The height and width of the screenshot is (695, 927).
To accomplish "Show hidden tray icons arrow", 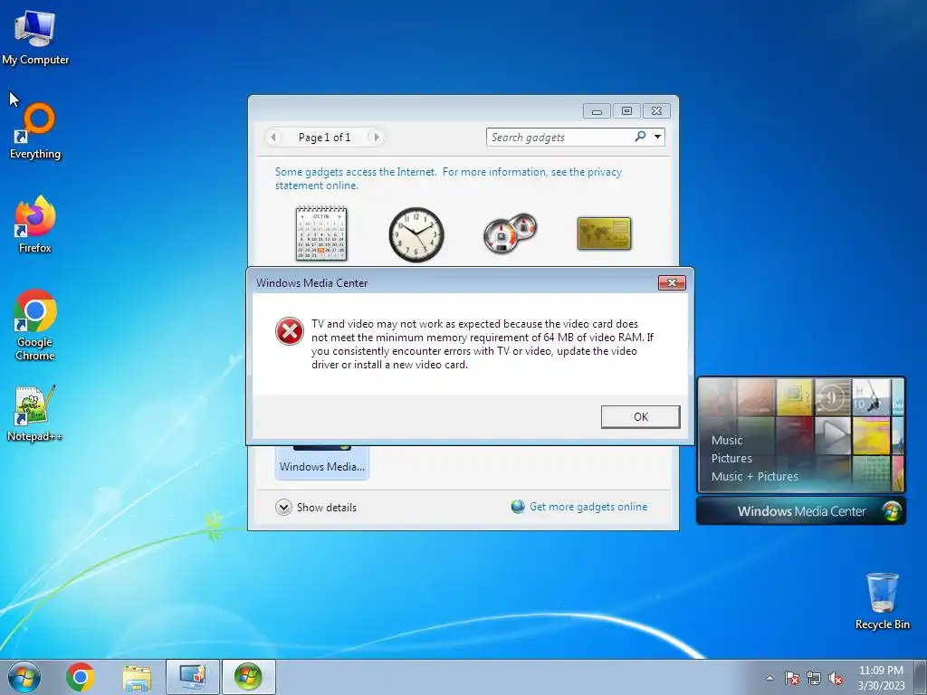I will (x=769, y=679).
